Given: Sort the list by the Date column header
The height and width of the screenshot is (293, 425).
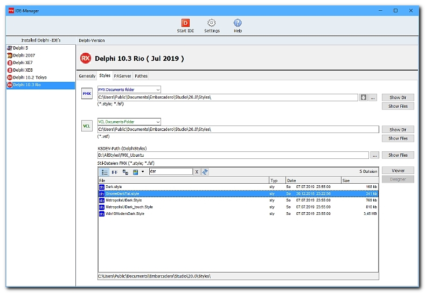Looking at the screenshot, I should point(313,180).
